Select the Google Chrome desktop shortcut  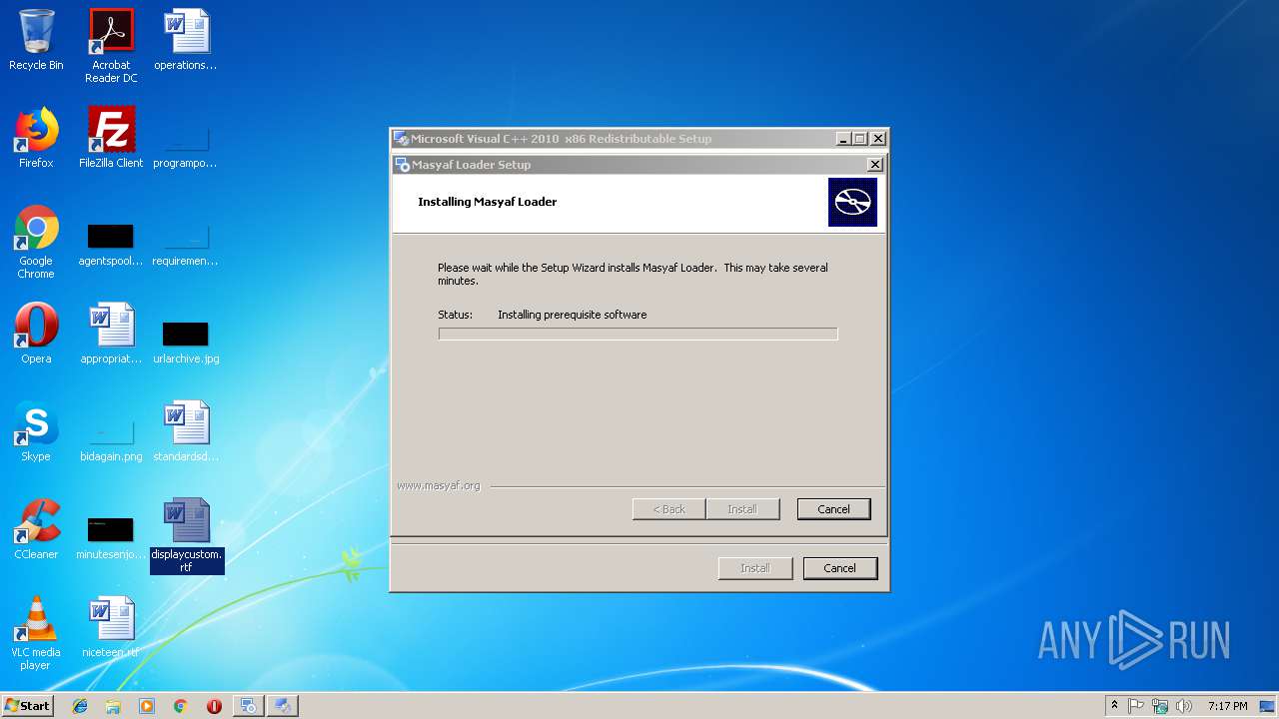pyautogui.click(x=36, y=242)
